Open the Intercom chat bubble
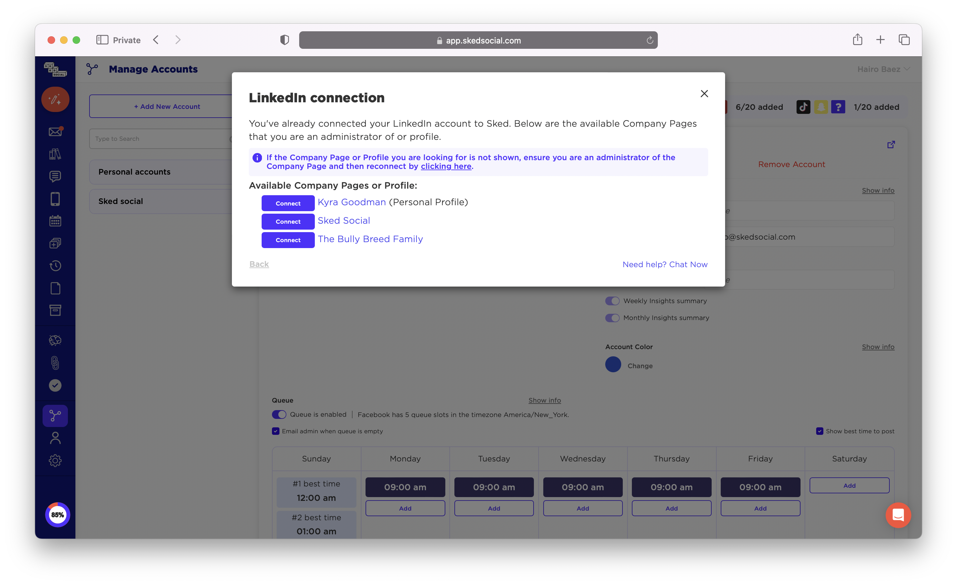The image size is (957, 585). point(898,515)
